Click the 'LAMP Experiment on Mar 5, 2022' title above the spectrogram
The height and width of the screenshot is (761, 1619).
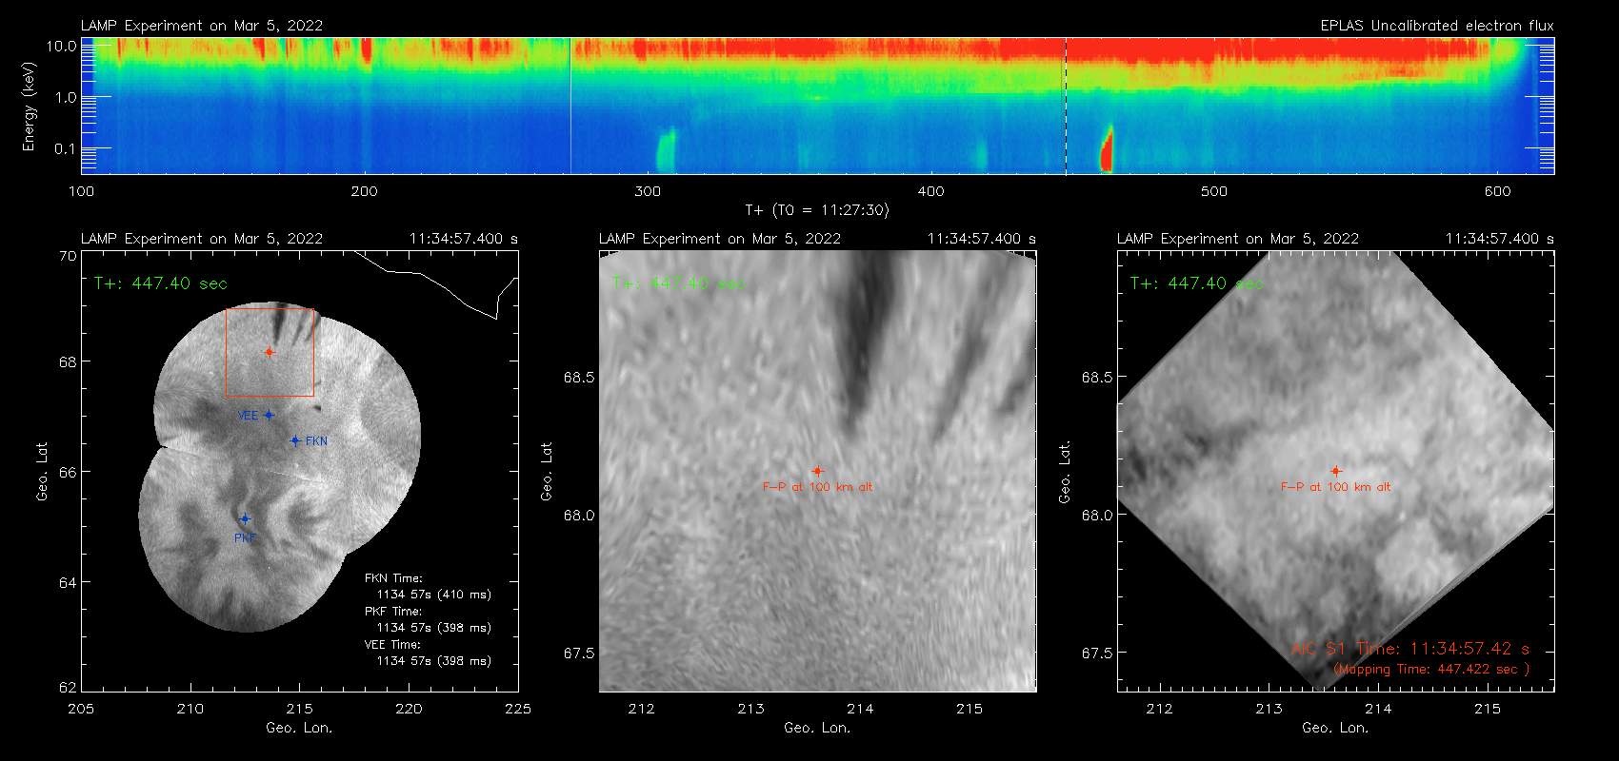coord(202,26)
